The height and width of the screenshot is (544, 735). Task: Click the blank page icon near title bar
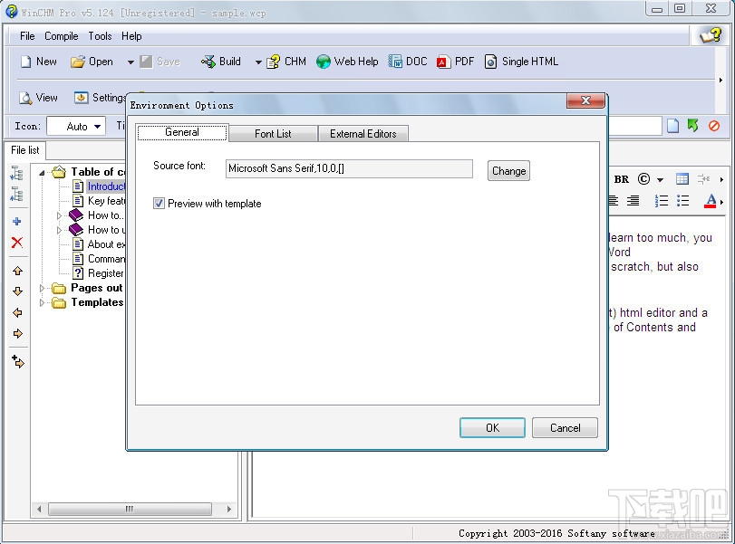click(672, 126)
